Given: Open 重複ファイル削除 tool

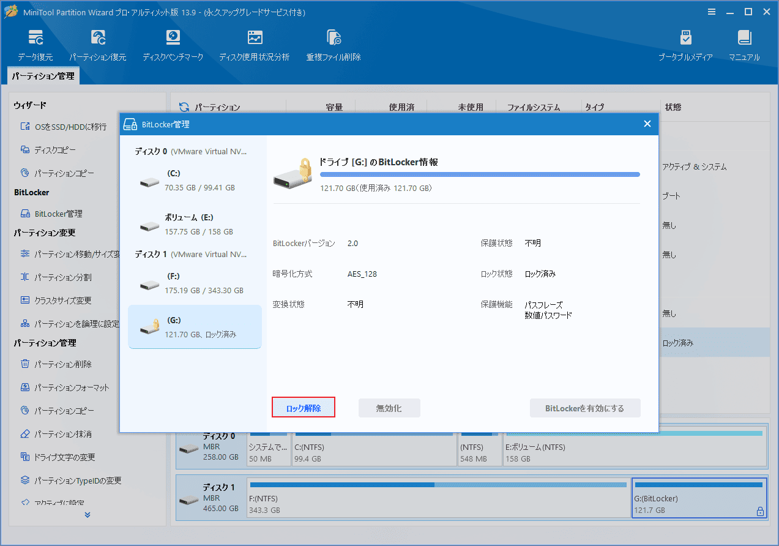Looking at the screenshot, I should coord(334,45).
